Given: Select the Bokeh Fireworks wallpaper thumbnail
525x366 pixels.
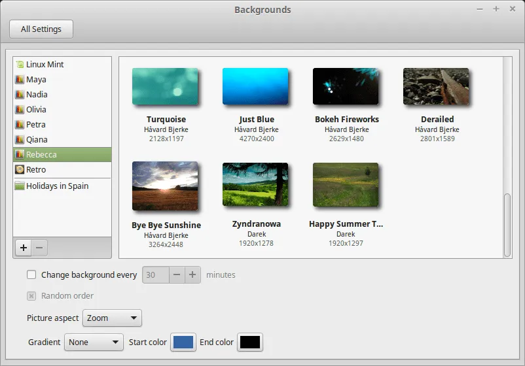Looking at the screenshot, I should (x=346, y=86).
